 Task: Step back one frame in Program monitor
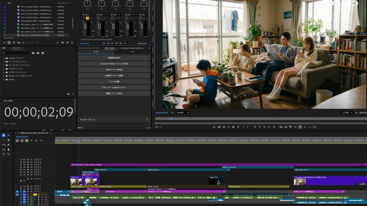[x=259, y=127]
